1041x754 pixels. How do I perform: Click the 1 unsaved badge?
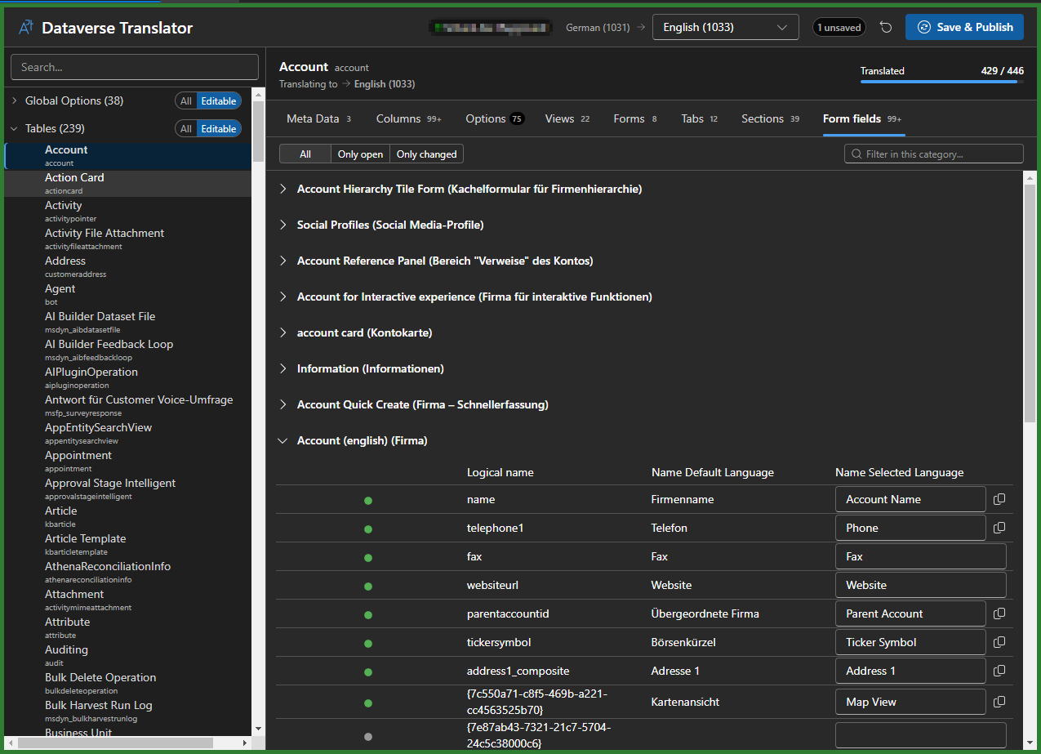coord(839,28)
